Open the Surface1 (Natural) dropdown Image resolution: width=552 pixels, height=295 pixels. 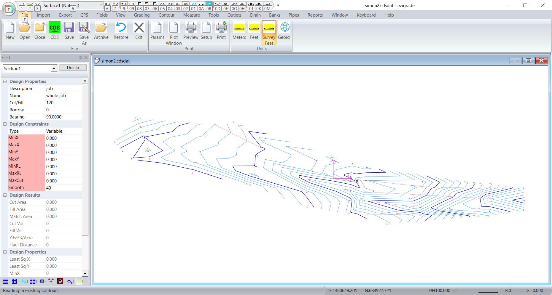pos(101,5)
